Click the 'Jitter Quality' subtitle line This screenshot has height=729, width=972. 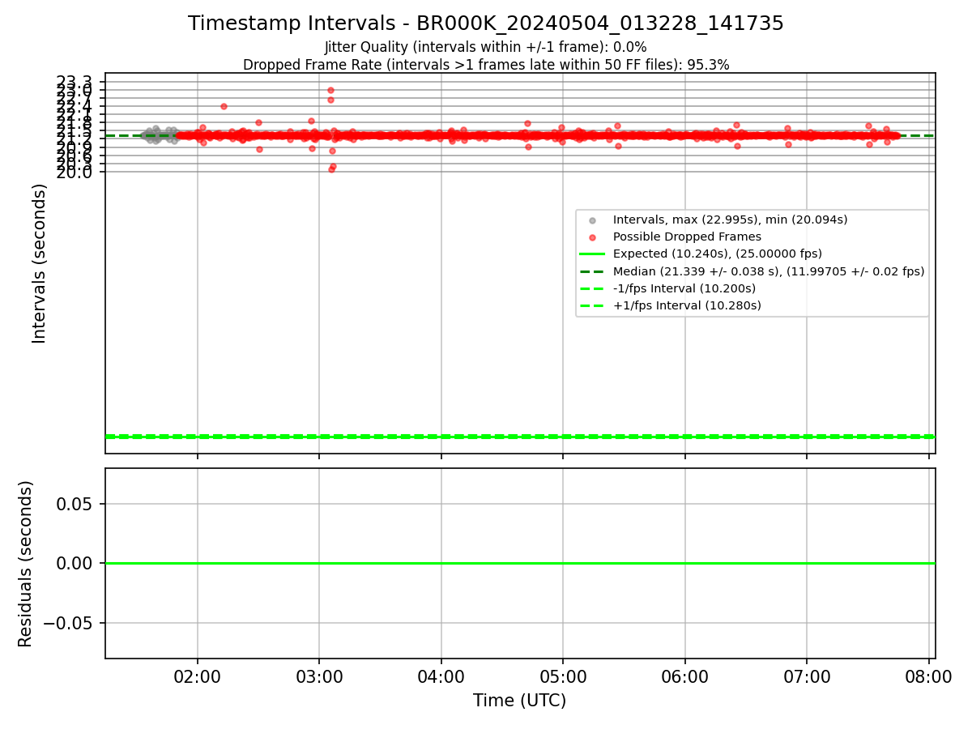[486, 48]
